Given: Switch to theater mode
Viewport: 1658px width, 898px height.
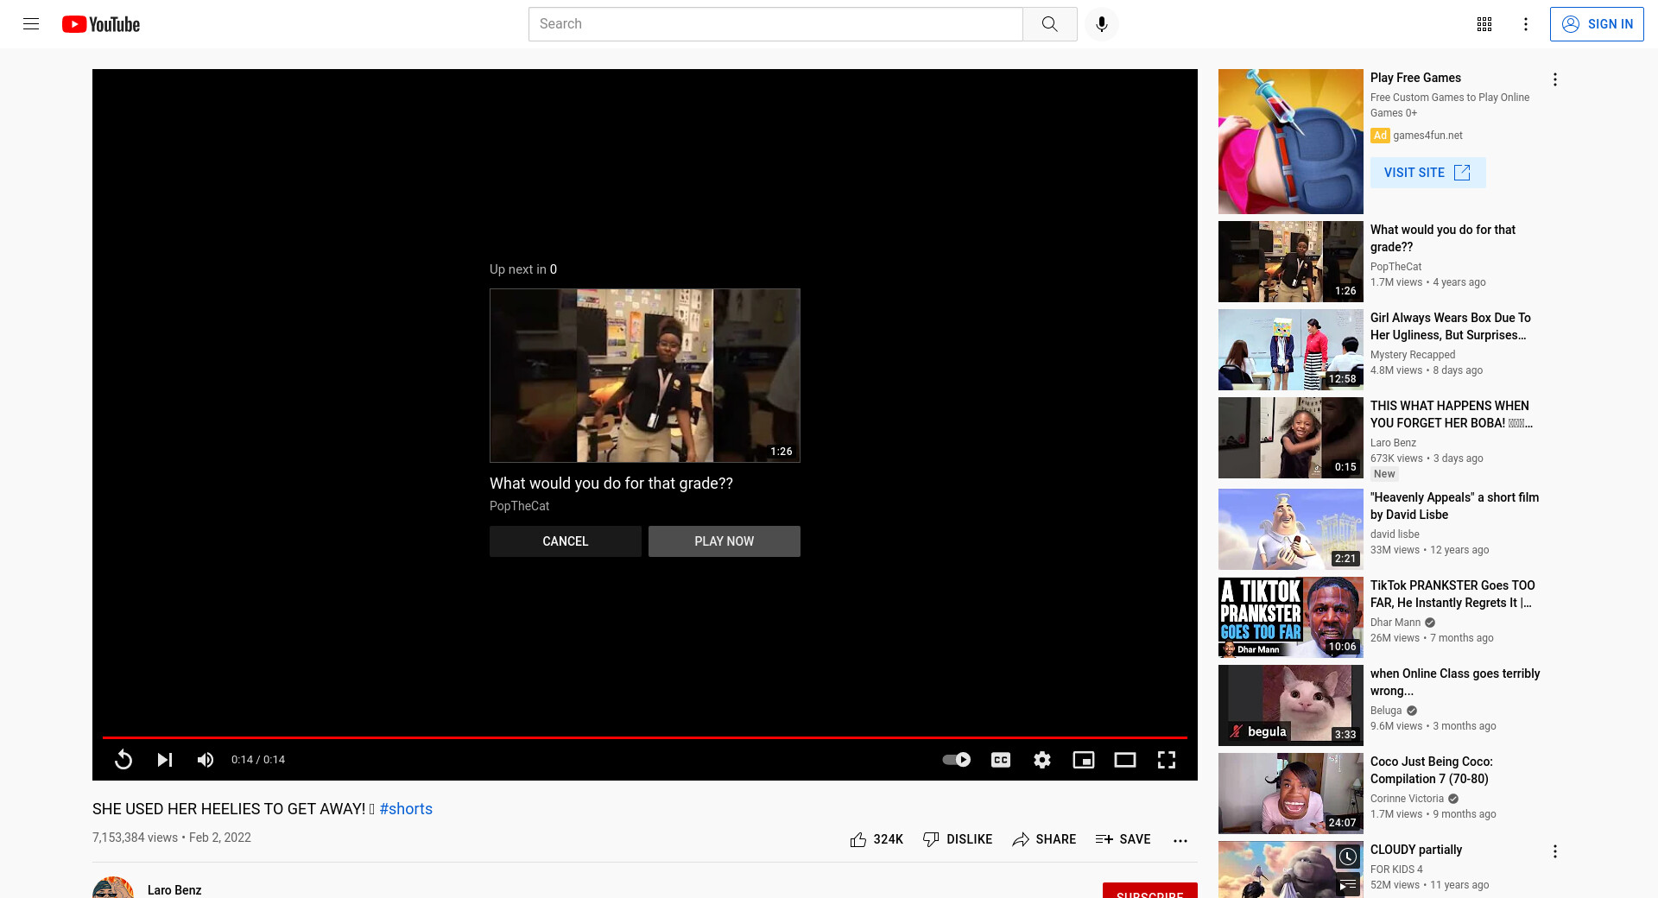Looking at the screenshot, I should [1125, 760].
